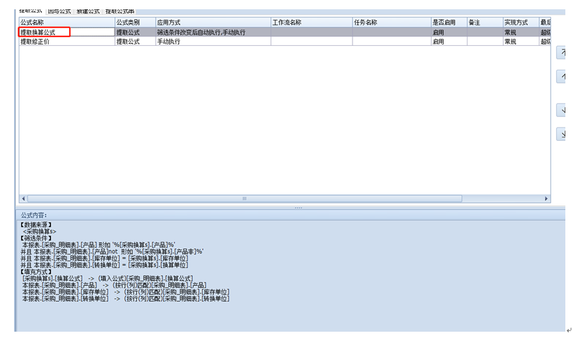The width and height of the screenshot is (572, 337).
Task: Click the move-up arrow button
Action: coord(563,77)
